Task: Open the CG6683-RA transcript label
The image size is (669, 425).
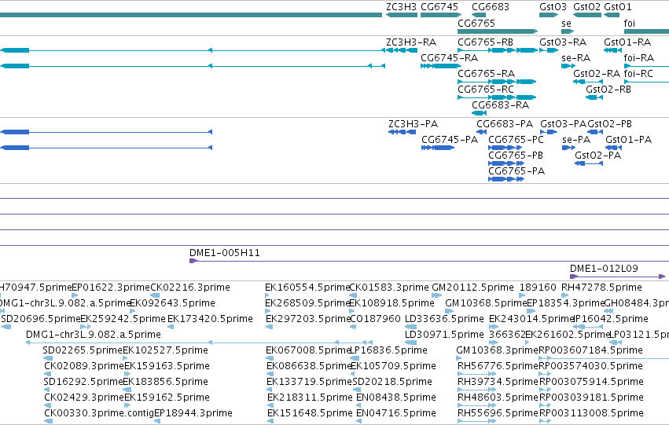Action: 501,105
